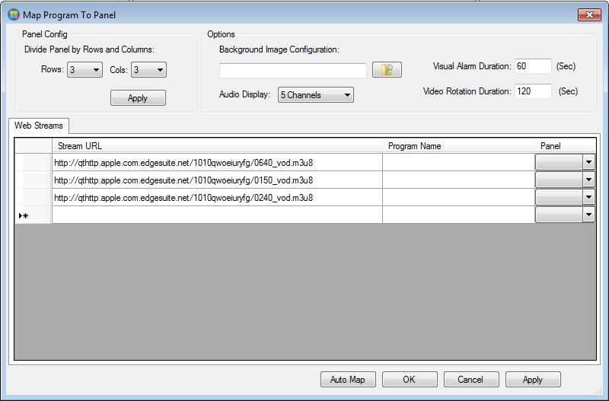
Task: Click the Visual Alarm Duration field
Action: click(x=533, y=66)
